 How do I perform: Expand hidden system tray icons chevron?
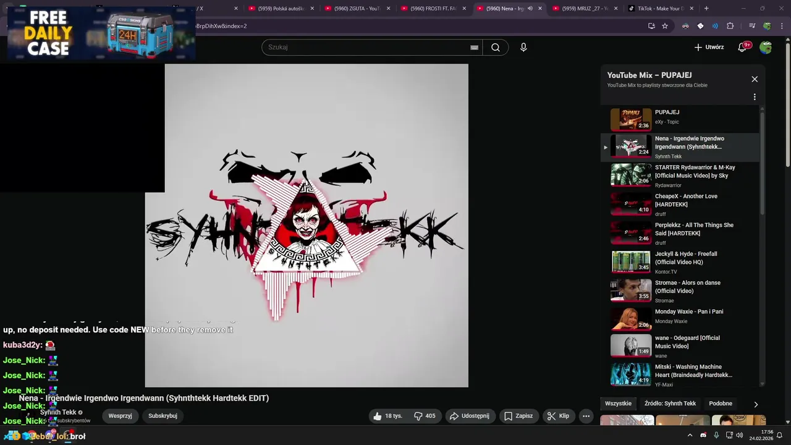click(690, 435)
